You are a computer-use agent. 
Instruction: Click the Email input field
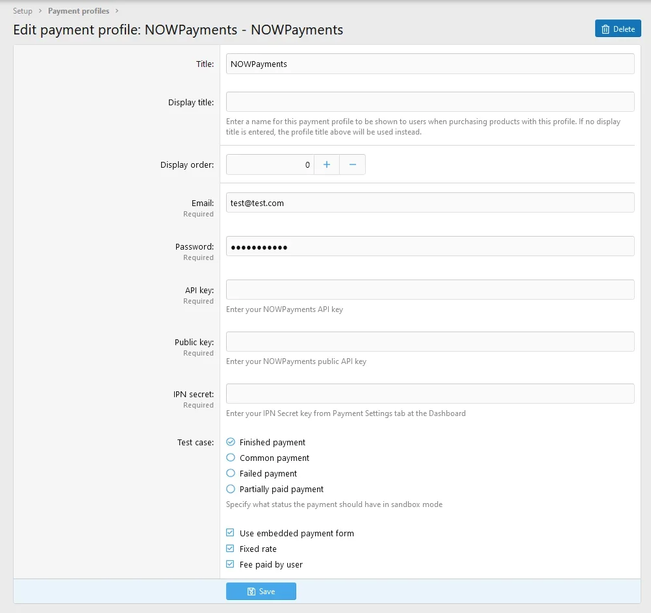tap(429, 202)
